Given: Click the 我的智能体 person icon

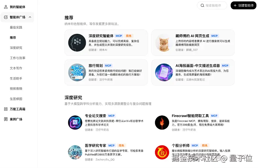Looking at the screenshot, I should tap(6, 7).
